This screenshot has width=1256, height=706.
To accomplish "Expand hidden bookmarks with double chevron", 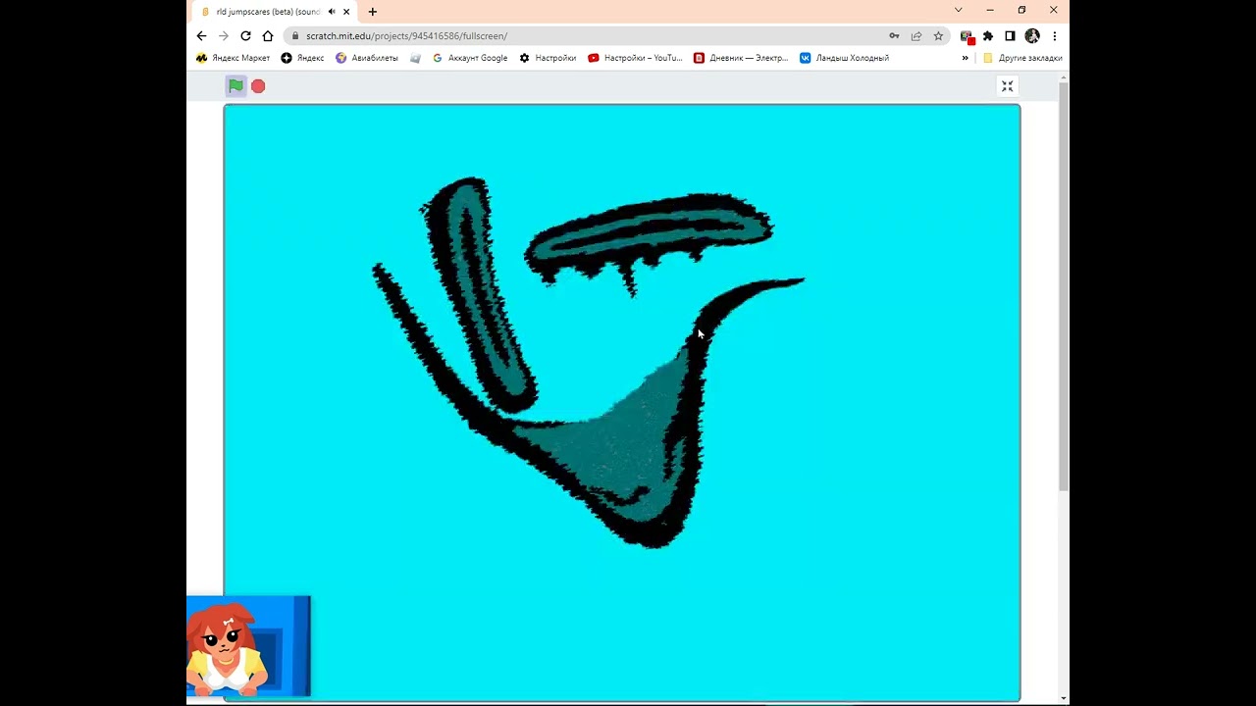I will click(965, 58).
